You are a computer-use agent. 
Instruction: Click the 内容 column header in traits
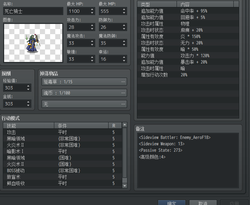pyautogui.click(x=205, y=4)
